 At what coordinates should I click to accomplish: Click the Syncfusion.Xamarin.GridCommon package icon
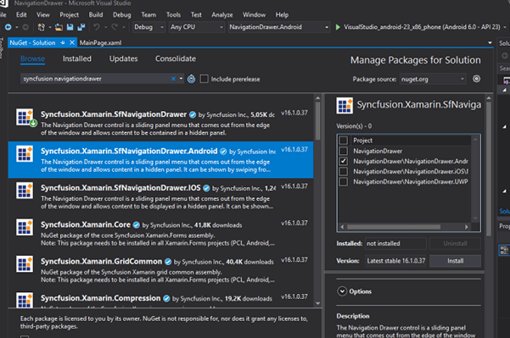pyautogui.click(x=25, y=264)
